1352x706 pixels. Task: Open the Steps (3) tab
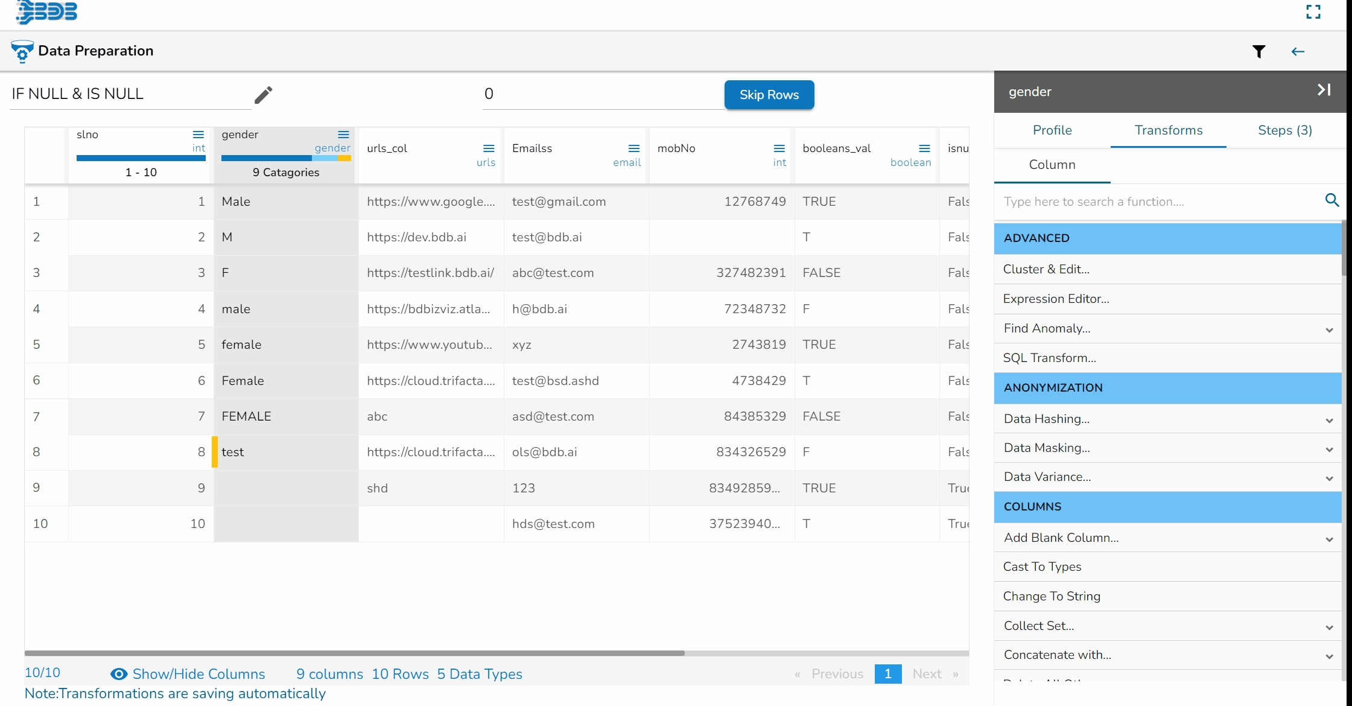(1284, 130)
